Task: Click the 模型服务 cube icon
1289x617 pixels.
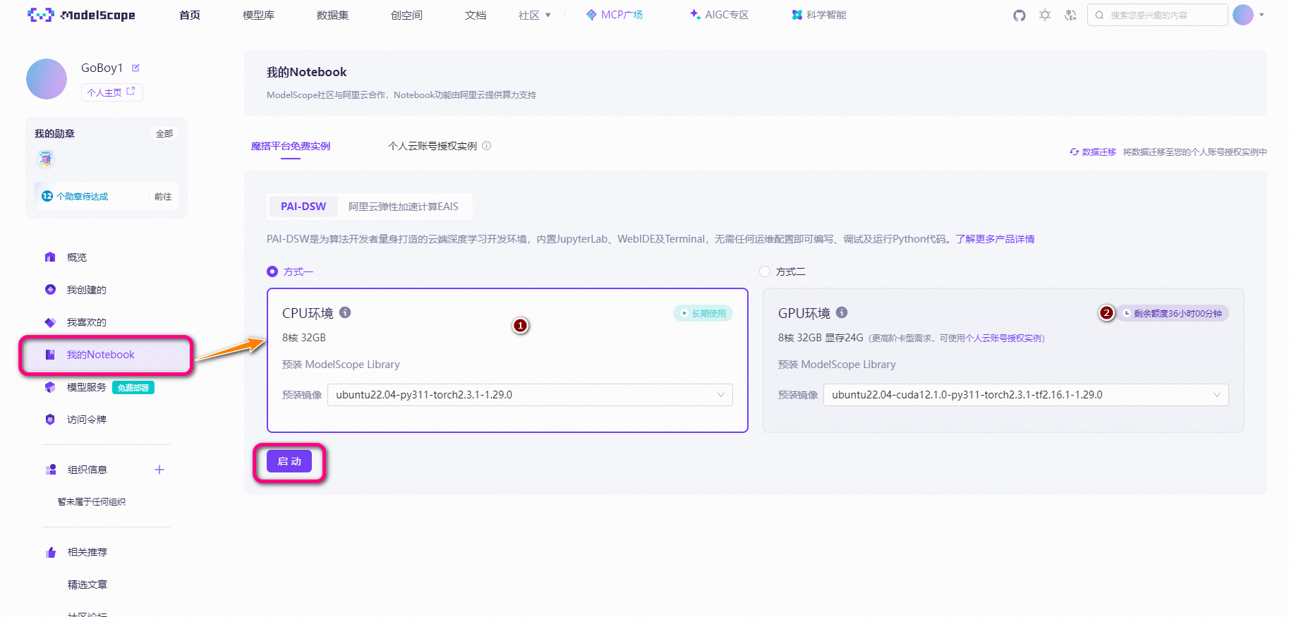Action: pyautogui.click(x=50, y=387)
